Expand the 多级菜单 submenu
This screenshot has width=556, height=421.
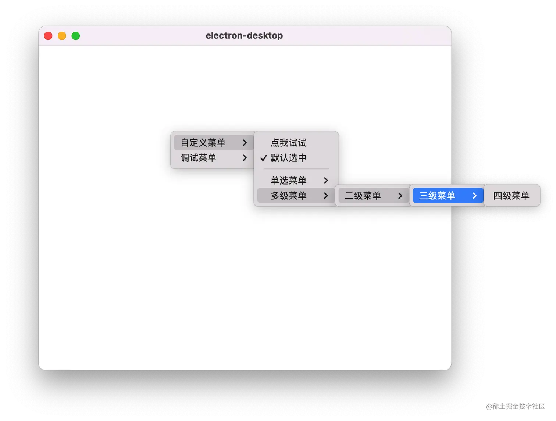288,196
